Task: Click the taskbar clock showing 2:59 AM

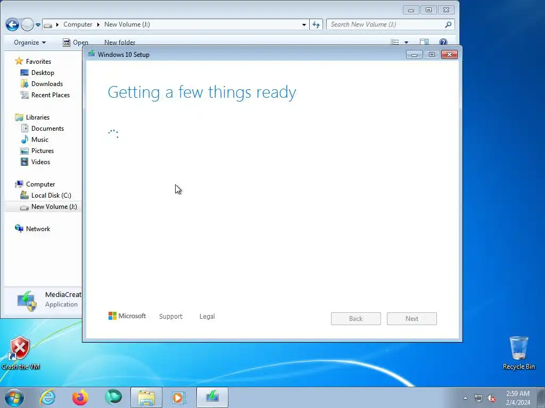Action: (x=518, y=398)
